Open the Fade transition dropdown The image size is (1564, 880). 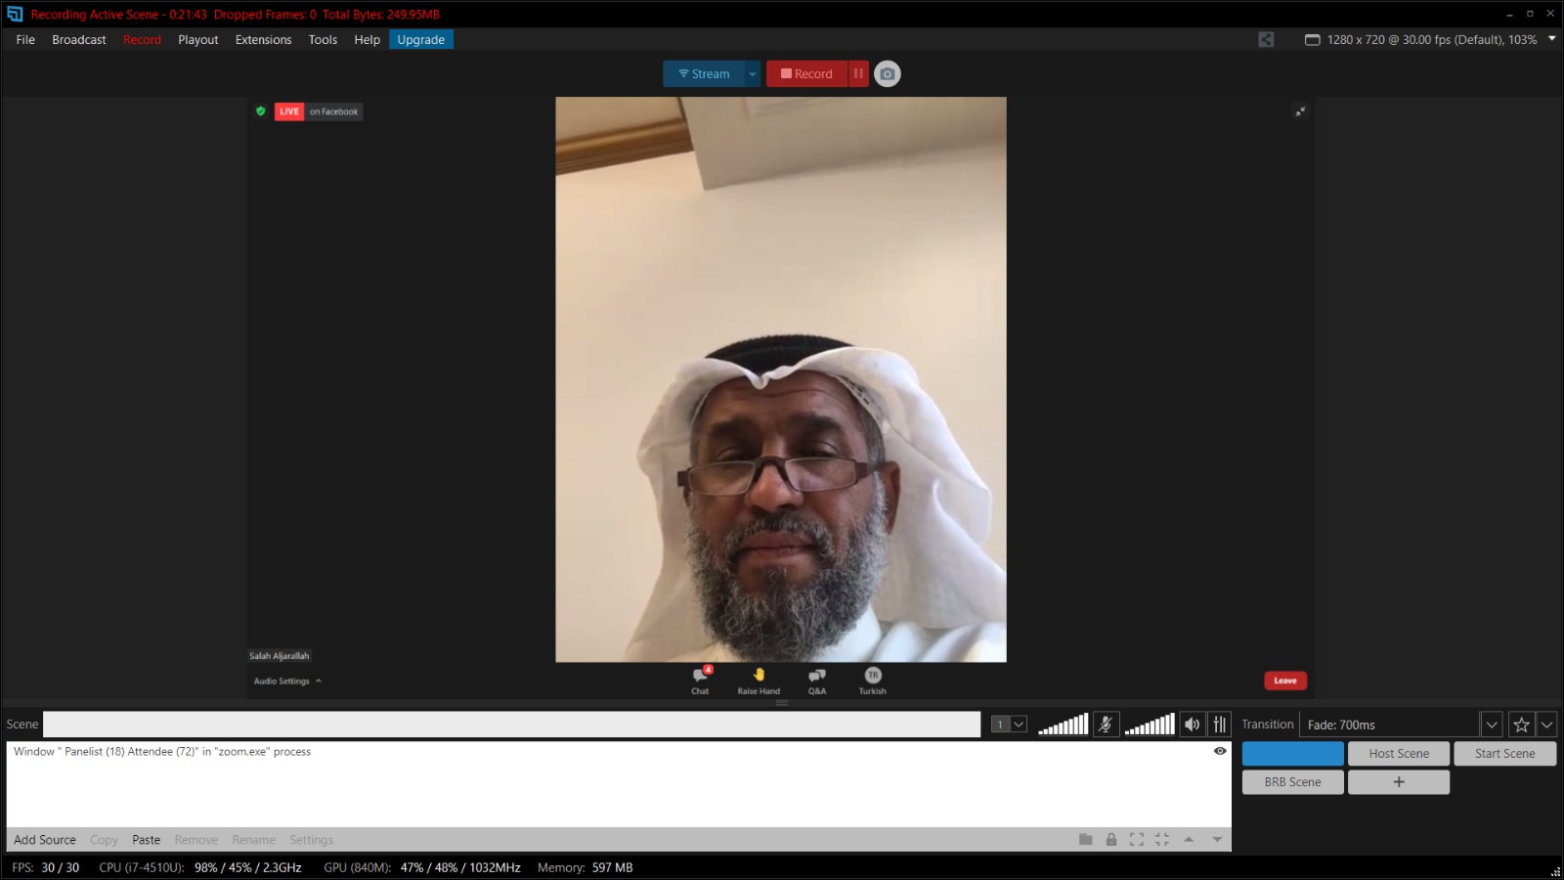(x=1491, y=725)
